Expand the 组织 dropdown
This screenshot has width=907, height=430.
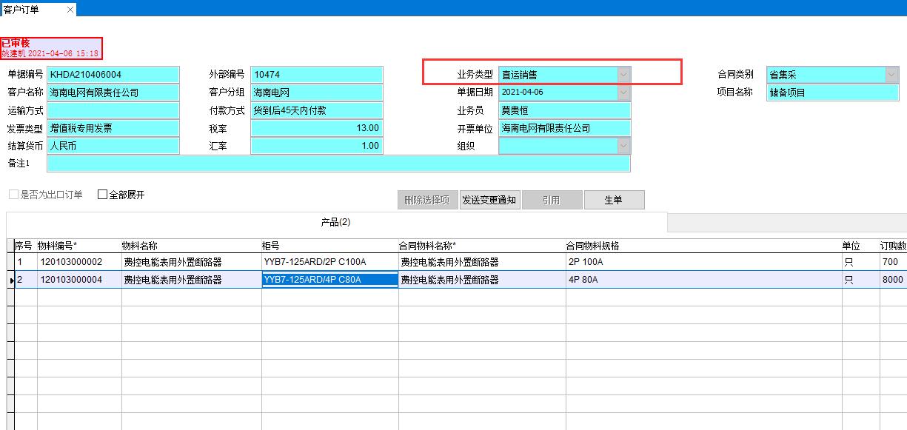[623, 146]
